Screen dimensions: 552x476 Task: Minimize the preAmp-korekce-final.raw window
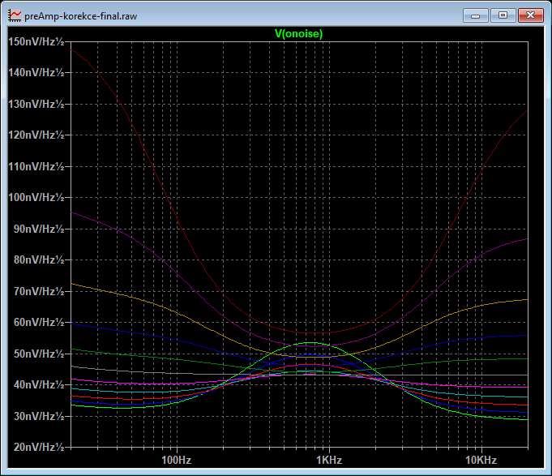[475, 16]
